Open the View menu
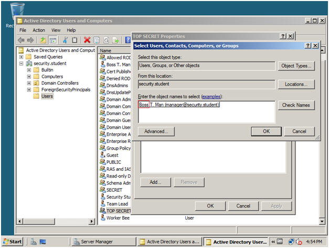 (x=56, y=30)
